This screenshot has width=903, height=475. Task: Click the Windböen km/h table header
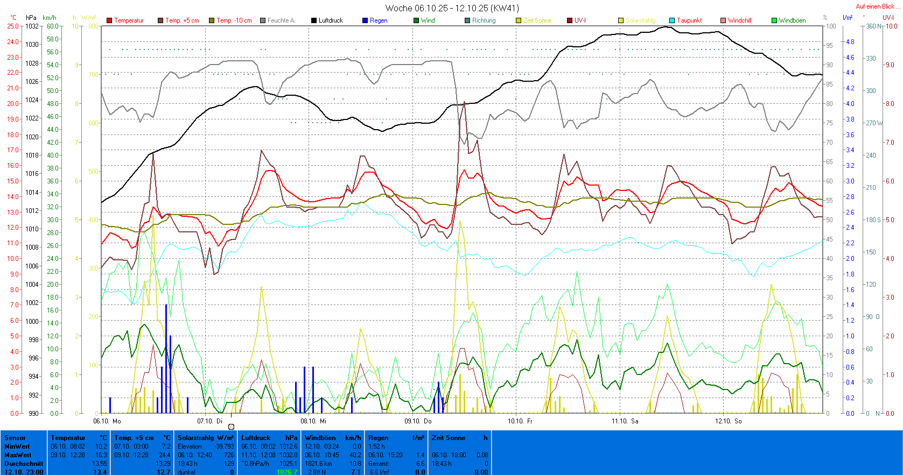[x=333, y=438]
